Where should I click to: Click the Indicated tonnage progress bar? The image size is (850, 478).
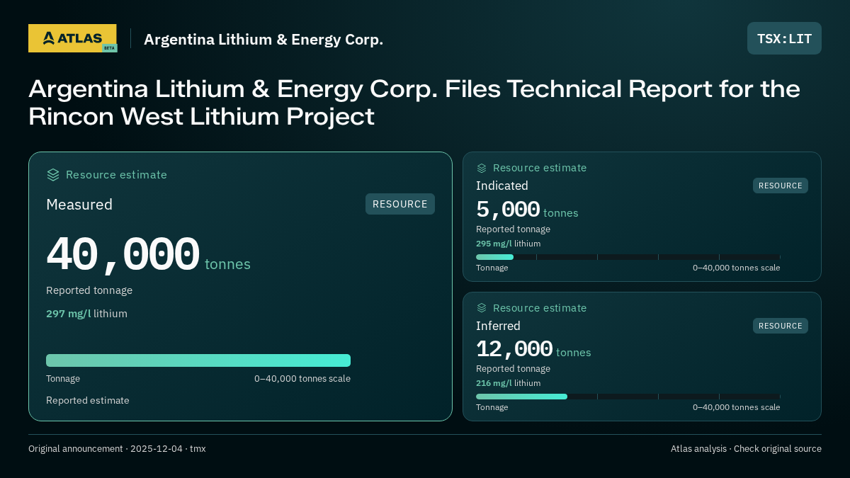click(x=628, y=257)
